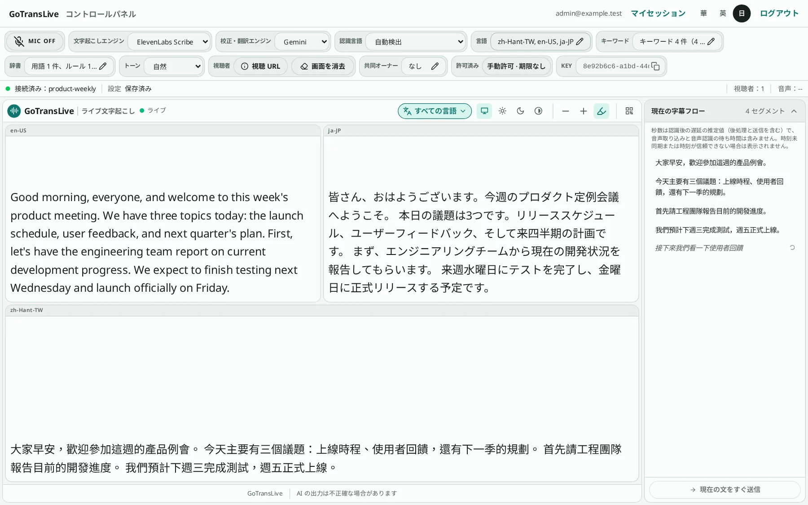Click the 現在の文をすぐ送信 button
Screen dimensions: 808x505
click(x=725, y=489)
